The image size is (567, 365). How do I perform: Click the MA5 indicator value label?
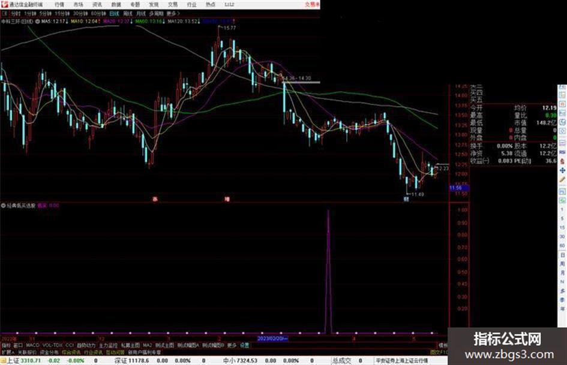54,22
